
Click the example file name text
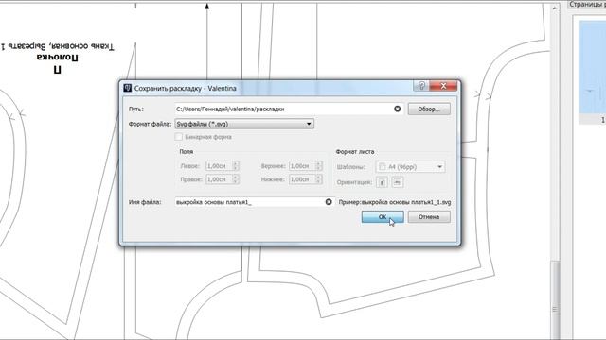pyautogui.click(x=395, y=202)
